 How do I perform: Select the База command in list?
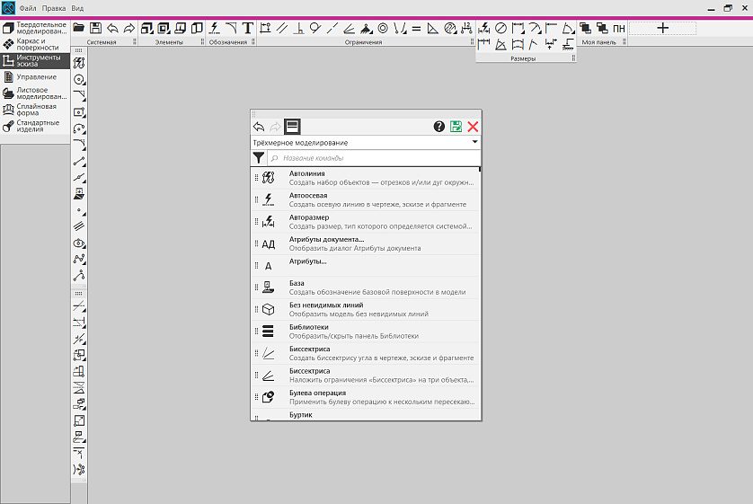pos(365,287)
